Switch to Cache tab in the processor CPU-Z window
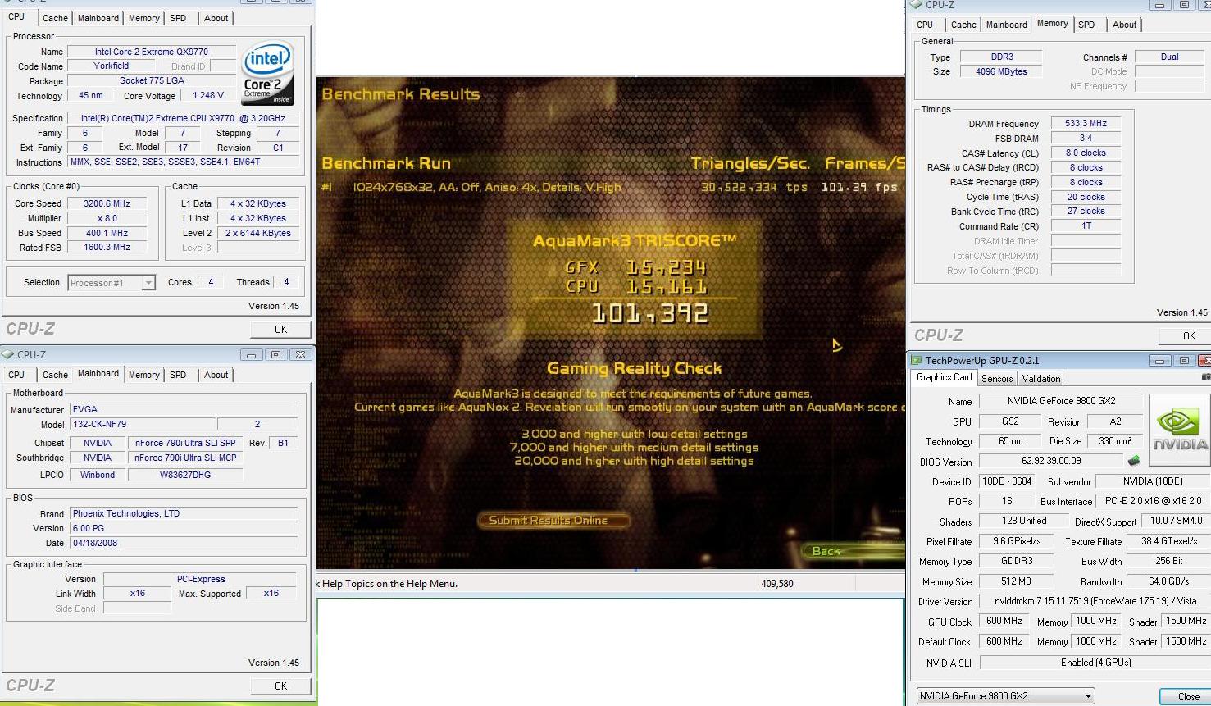 [55, 18]
